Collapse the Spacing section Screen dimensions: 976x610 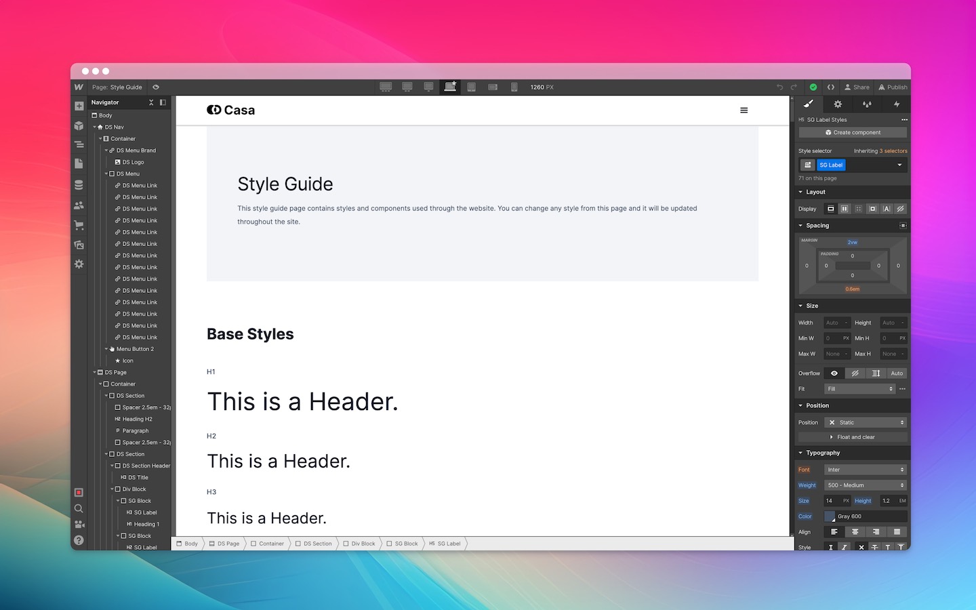coord(800,226)
